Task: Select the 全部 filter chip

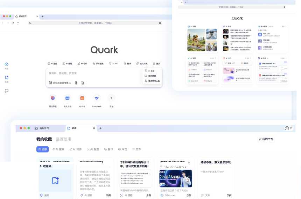Action: [x=43, y=149]
